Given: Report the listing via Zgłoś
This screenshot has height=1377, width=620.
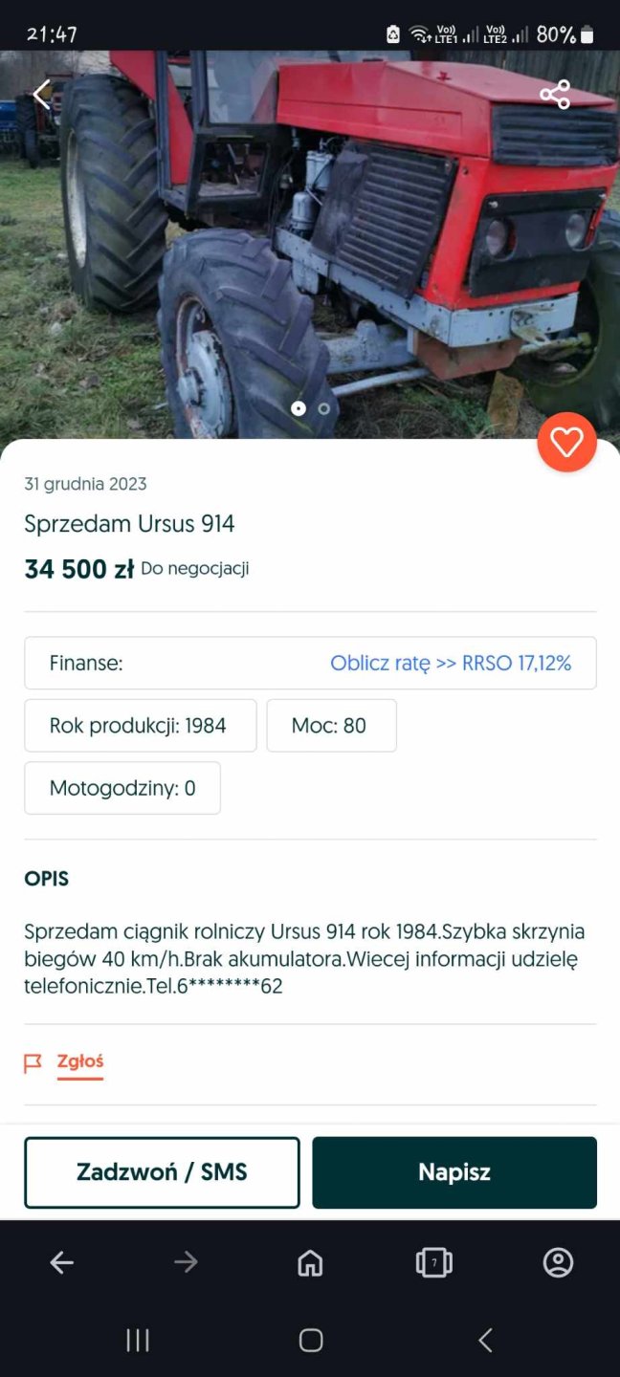Looking at the screenshot, I should 80,1061.
